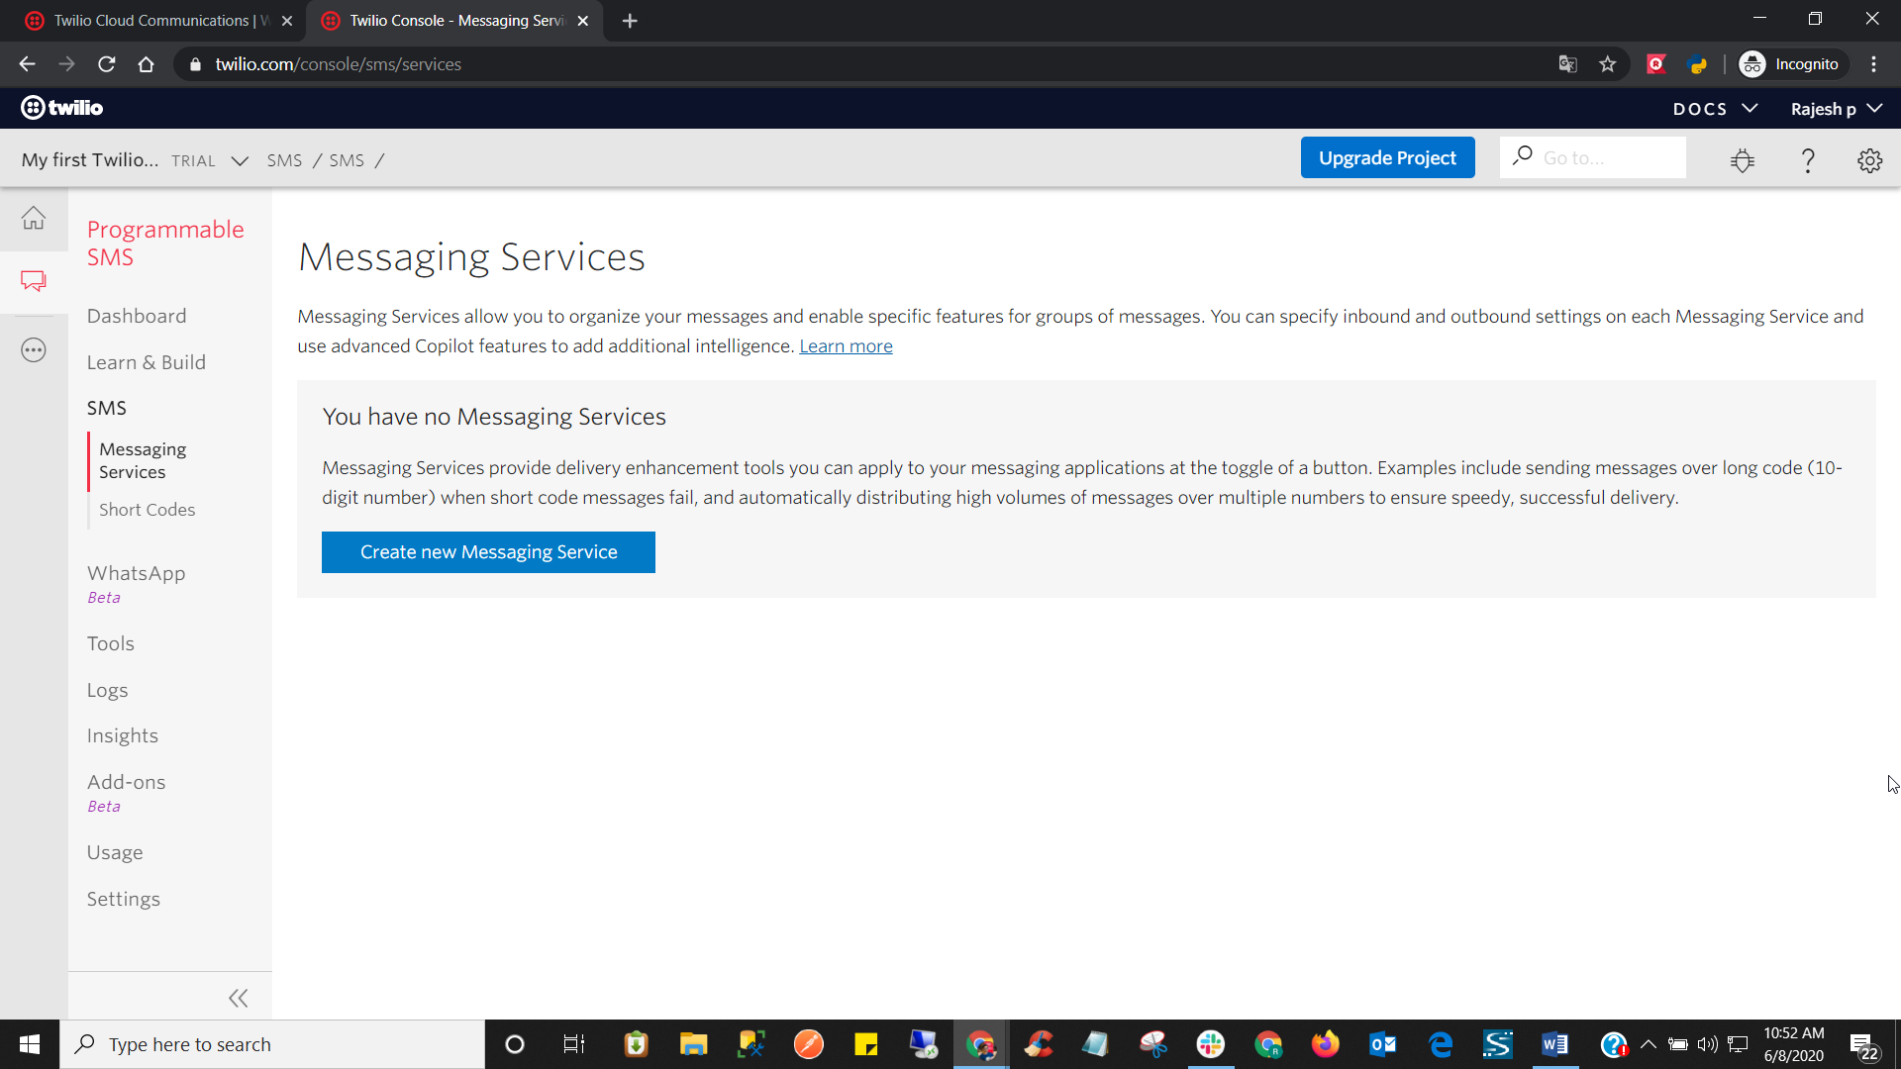Expand the DOCS dropdown

click(x=1715, y=109)
